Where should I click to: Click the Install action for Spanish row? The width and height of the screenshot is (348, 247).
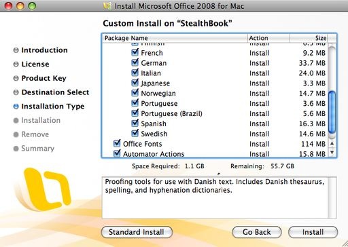[260, 124]
